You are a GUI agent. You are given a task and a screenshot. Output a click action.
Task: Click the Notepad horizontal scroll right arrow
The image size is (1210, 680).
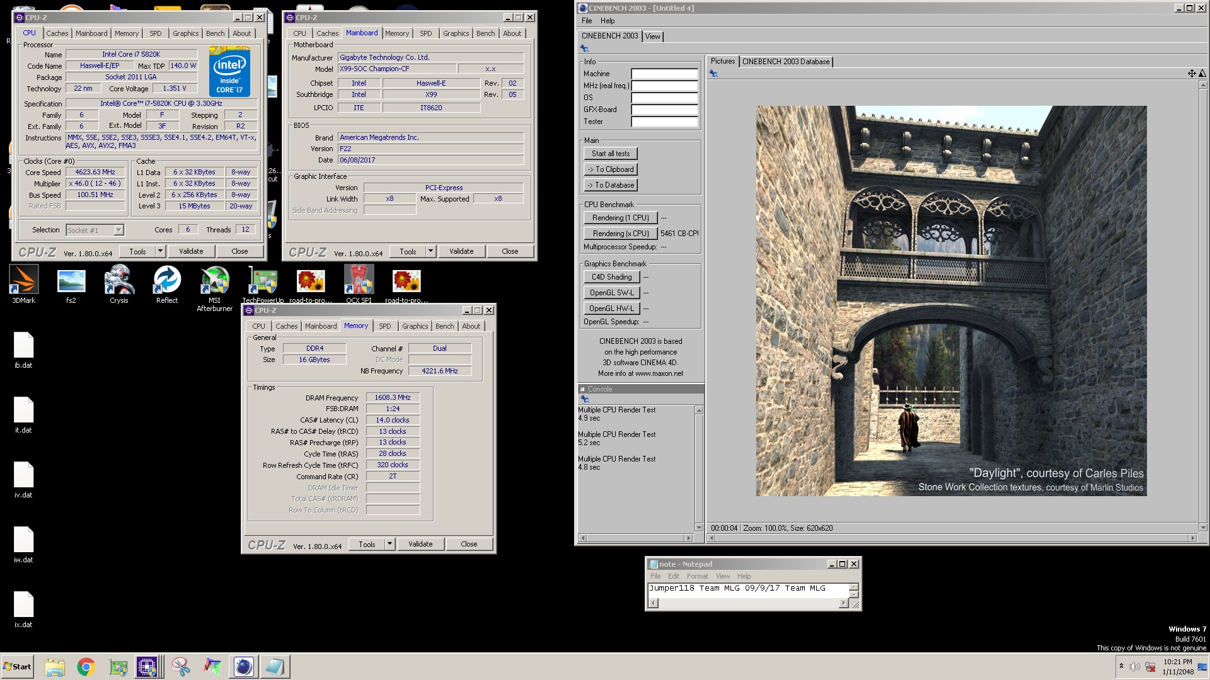click(x=843, y=603)
